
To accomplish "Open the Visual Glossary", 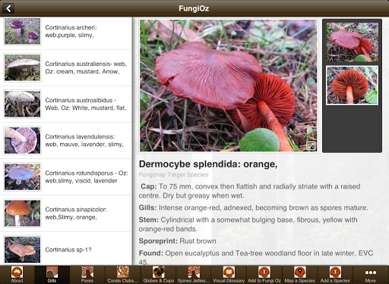I will click(229, 275).
